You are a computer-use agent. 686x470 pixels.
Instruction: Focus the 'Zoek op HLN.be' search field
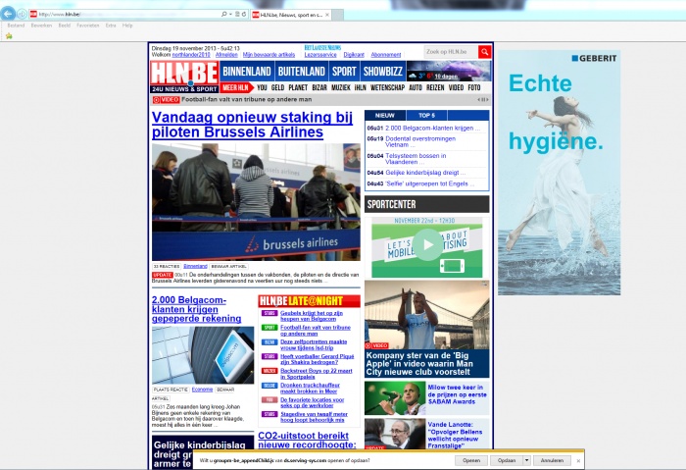pyautogui.click(x=451, y=52)
